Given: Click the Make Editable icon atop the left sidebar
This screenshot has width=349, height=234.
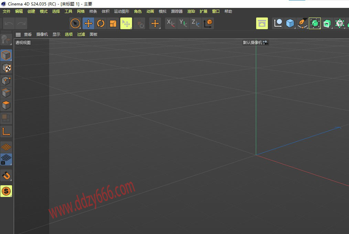Looking at the screenshot, I should click(x=6, y=39).
